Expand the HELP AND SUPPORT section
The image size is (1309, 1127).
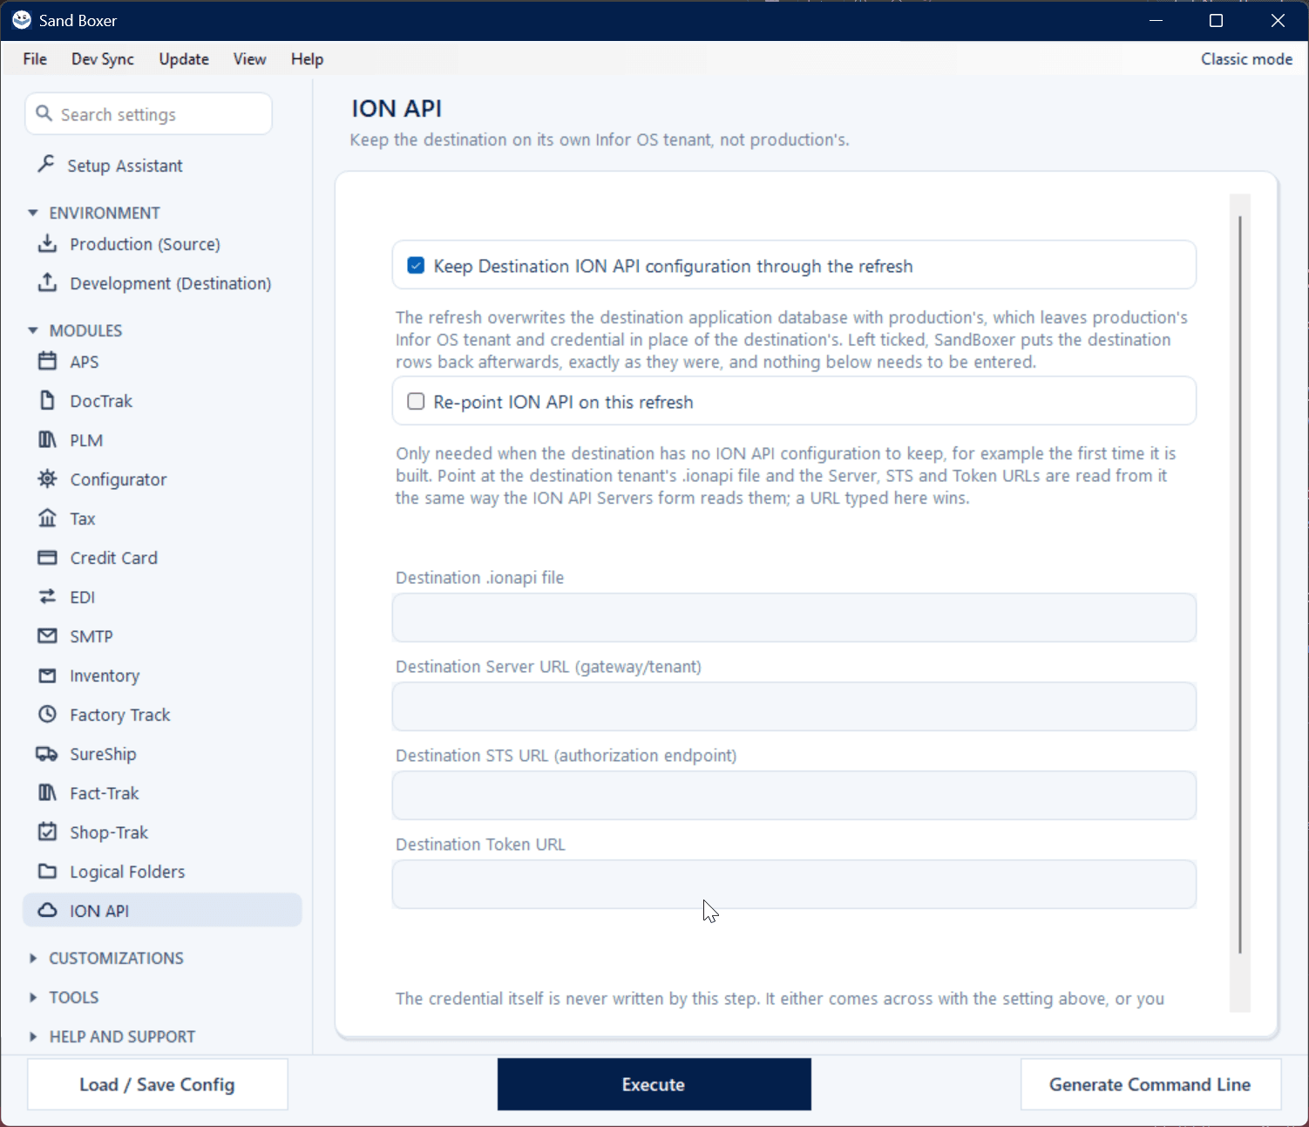(33, 1036)
